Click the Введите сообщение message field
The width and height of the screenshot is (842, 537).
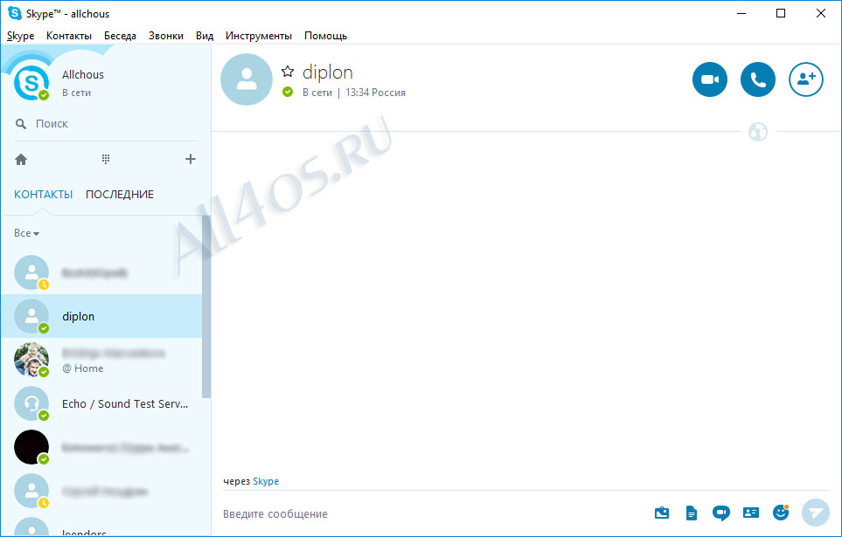click(429, 513)
